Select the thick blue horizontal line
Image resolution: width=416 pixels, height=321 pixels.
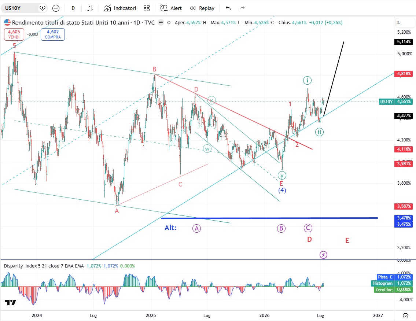click(269, 218)
